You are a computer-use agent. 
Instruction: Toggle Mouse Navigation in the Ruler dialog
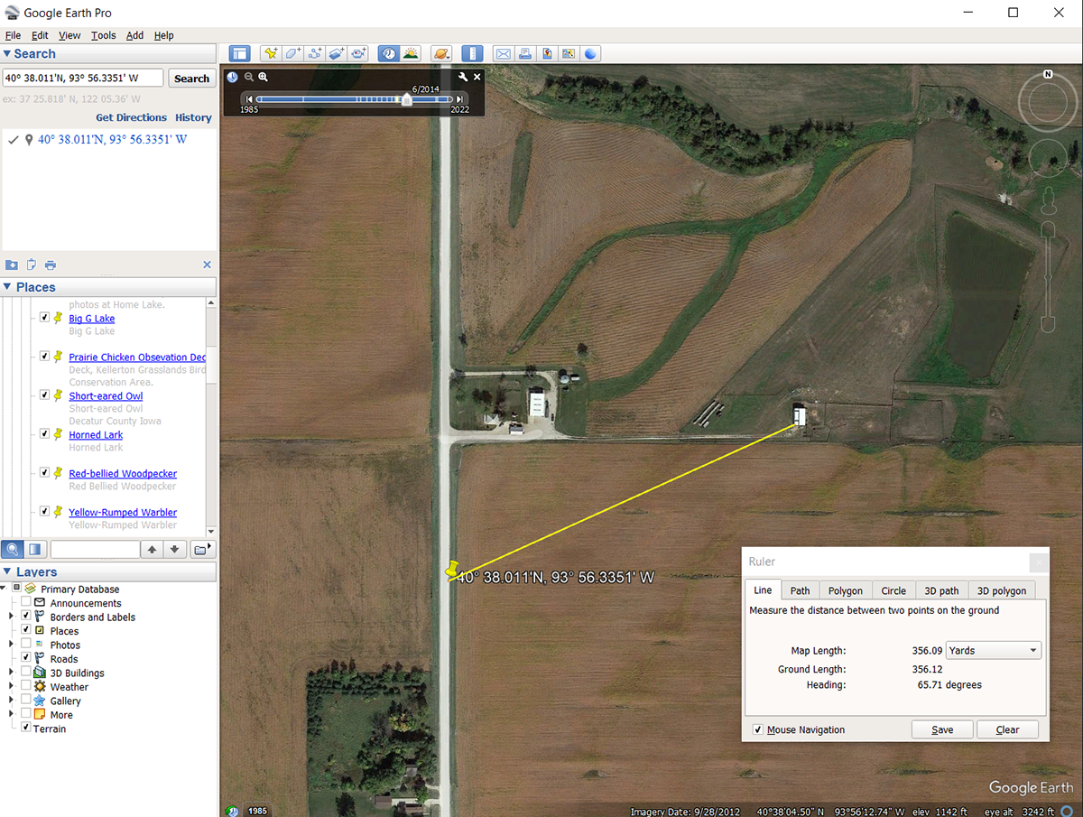(758, 729)
